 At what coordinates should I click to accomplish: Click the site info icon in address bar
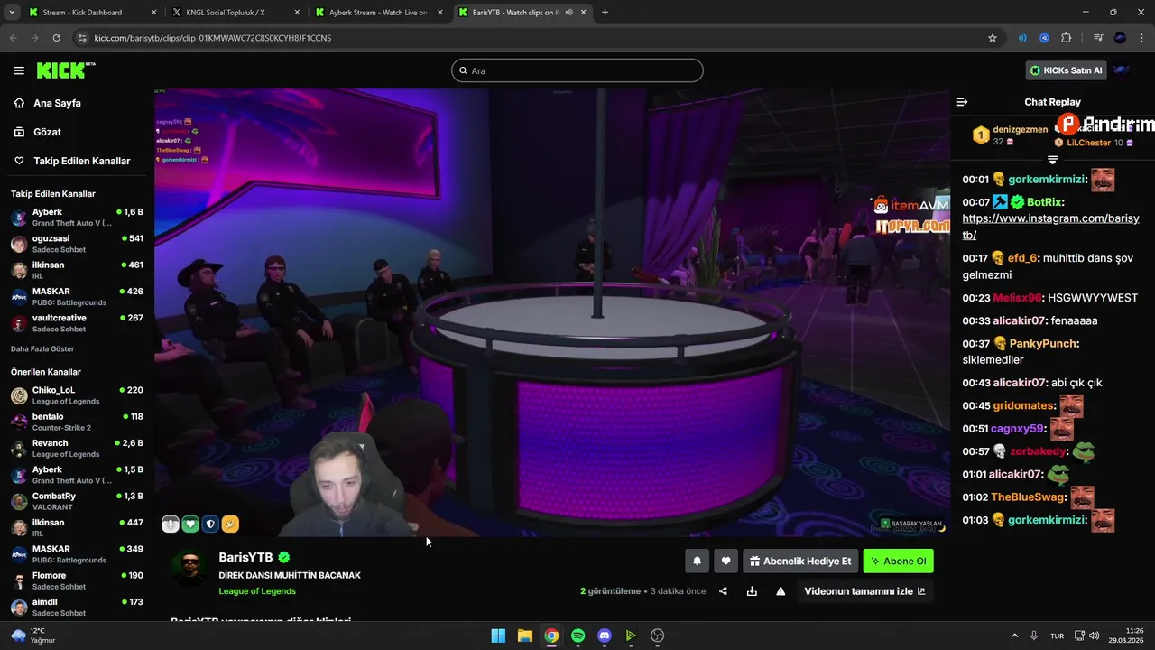coord(82,38)
